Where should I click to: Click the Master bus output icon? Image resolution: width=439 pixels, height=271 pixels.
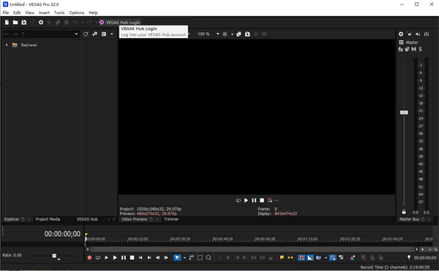click(401, 42)
